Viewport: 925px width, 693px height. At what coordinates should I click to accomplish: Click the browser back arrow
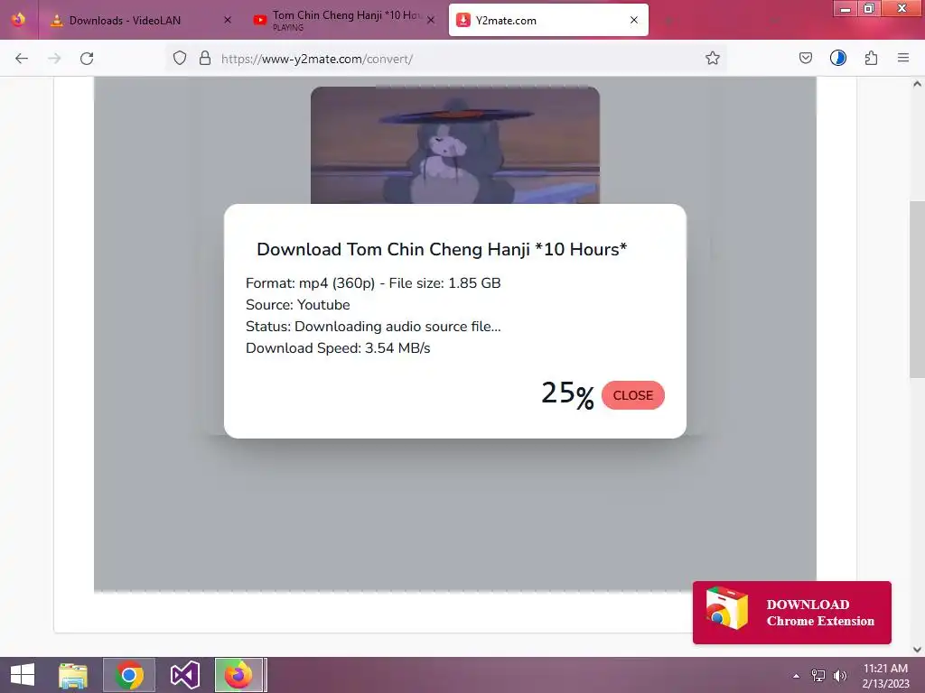point(22,59)
